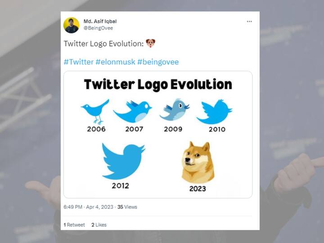Click the large 2012 Twitter bird logo
This screenshot has height=243, width=324.
tap(122, 161)
